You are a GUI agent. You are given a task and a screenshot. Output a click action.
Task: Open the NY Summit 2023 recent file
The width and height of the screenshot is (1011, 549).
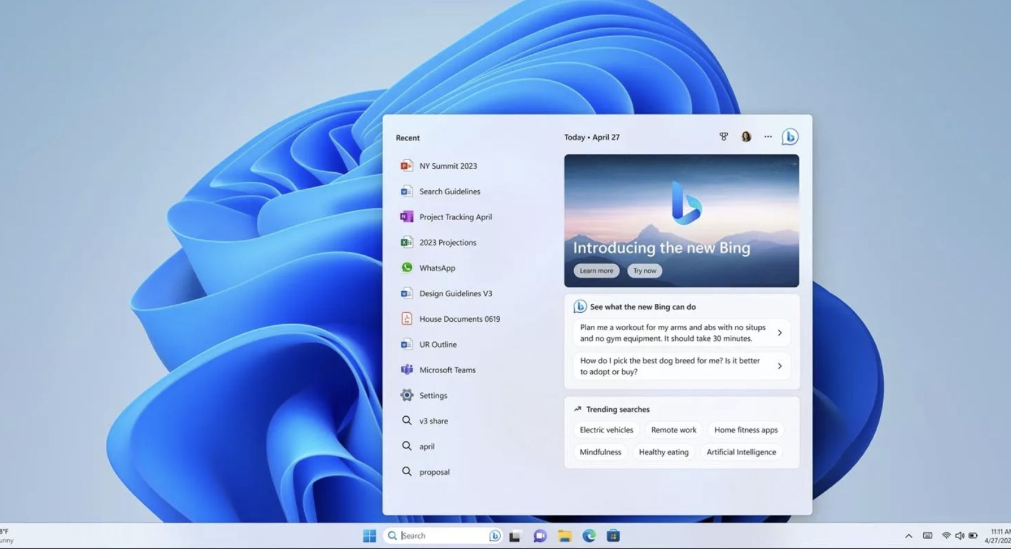[448, 166]
